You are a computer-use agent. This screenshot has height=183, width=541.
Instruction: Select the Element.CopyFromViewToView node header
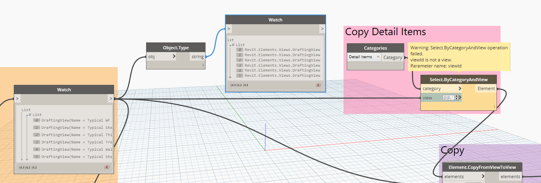[482, 167]
